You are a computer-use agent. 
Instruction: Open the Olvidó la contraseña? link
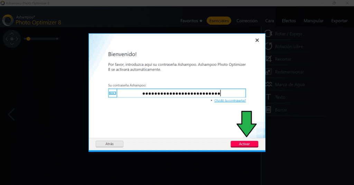pos(230,101)
